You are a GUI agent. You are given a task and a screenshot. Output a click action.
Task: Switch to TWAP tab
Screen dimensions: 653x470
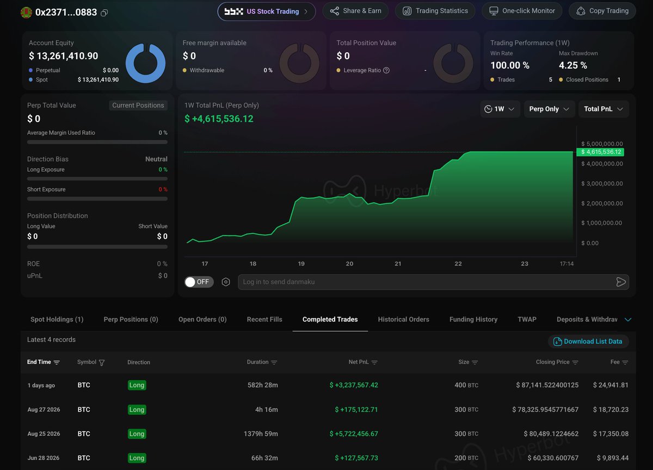tap(527, 319)
